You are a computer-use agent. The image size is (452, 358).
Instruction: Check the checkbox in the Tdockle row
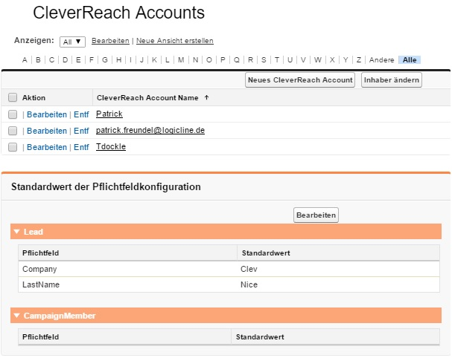tap(13, 147)
